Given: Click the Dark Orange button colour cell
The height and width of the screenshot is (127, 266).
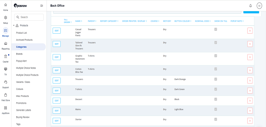Looking at the screenshot, I should 180,79.
